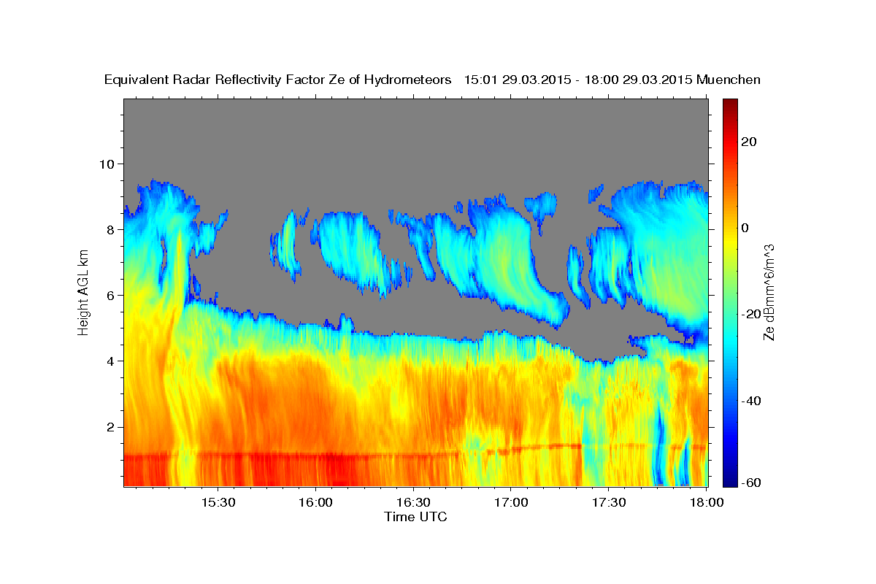Click the dark red top of colorbar

coord(731,104)
